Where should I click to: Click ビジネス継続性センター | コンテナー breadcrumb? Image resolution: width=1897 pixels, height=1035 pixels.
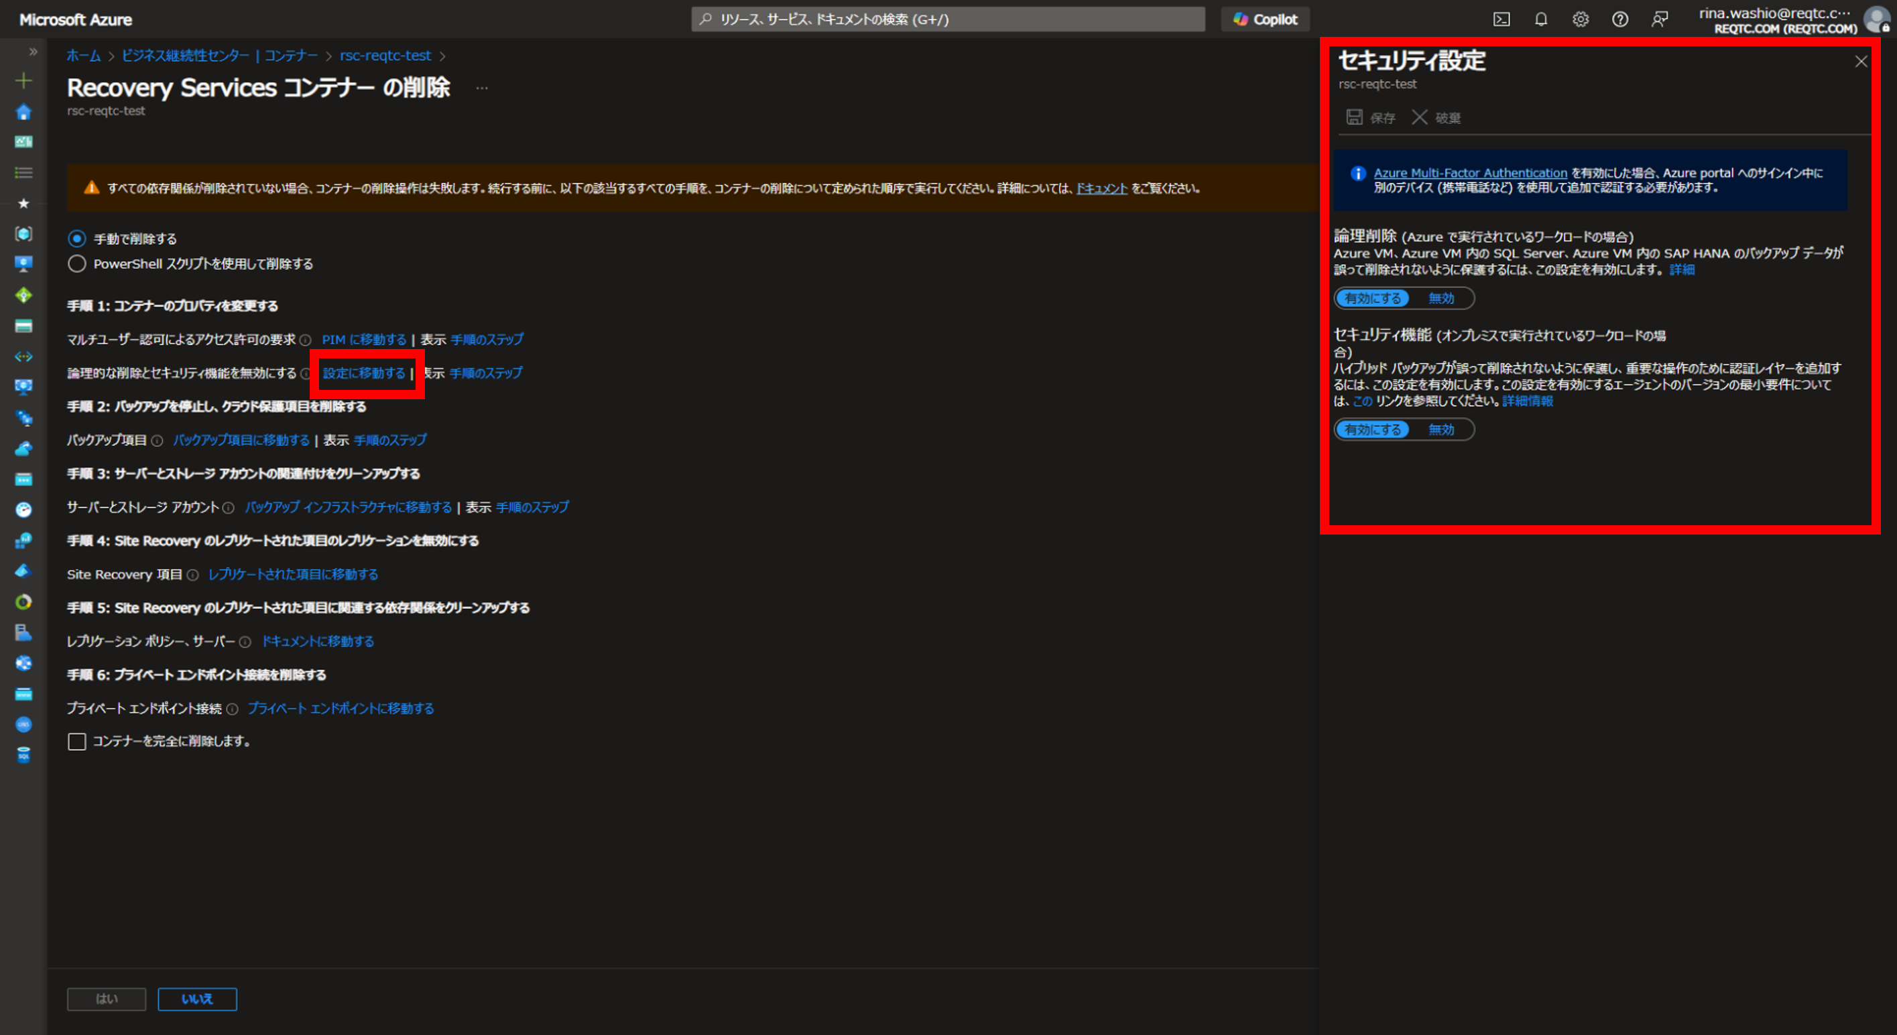tap(219, 55)
